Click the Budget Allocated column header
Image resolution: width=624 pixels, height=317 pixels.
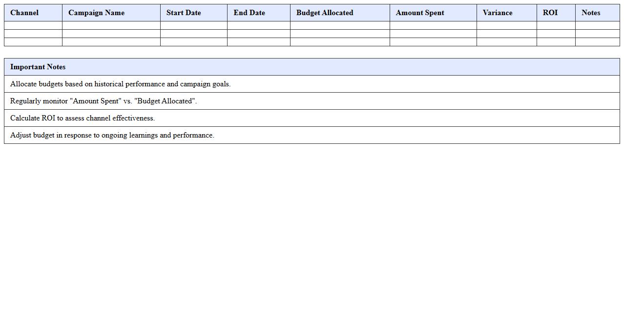coord(325,13)
